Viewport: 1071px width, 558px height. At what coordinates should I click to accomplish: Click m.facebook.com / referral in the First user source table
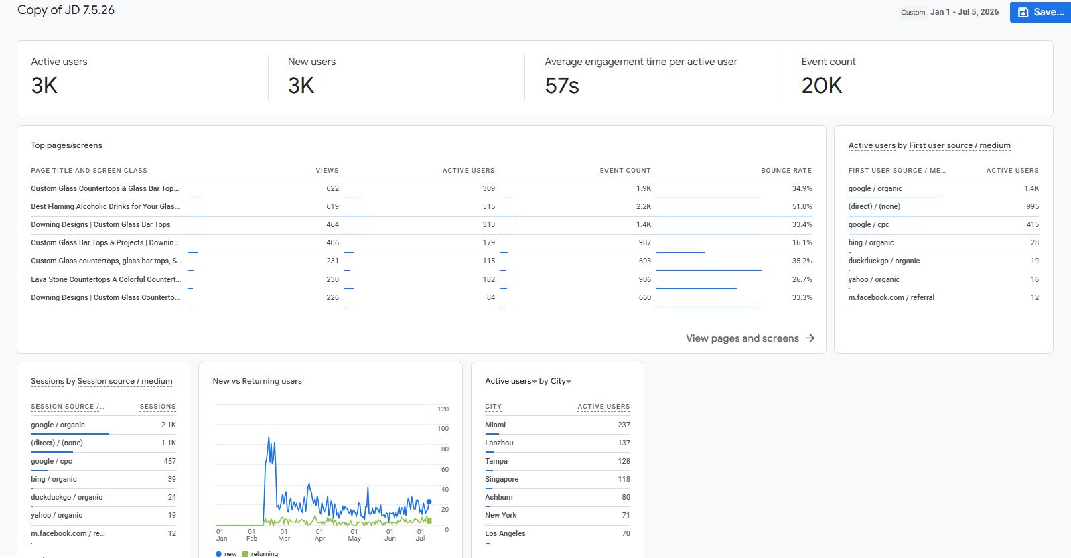click(891, 297)
